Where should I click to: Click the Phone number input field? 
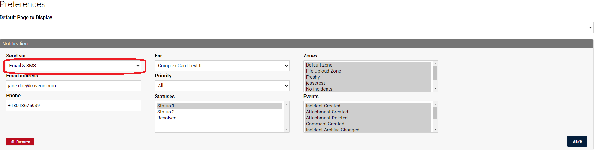click(x=74, y=106)
